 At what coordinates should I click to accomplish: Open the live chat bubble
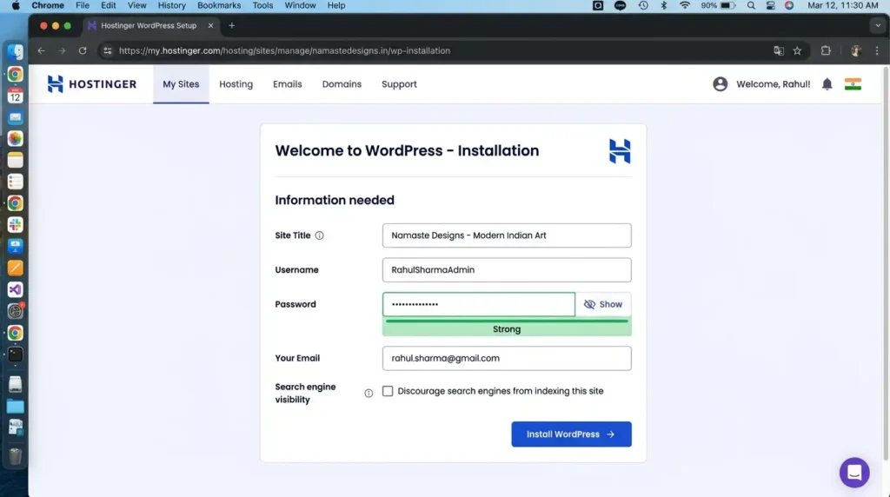tap(854, 472)
